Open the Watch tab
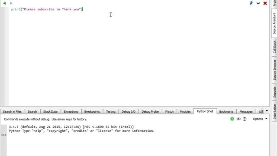 tap(169, 112)
